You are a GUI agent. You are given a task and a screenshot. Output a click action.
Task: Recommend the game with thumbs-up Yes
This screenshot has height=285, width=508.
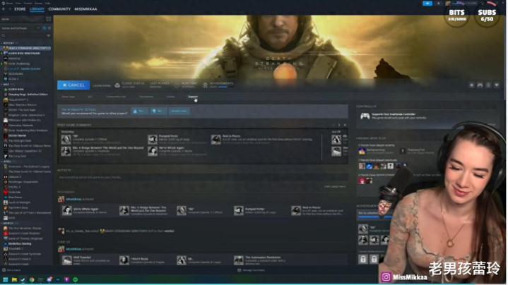click(140, 111)
